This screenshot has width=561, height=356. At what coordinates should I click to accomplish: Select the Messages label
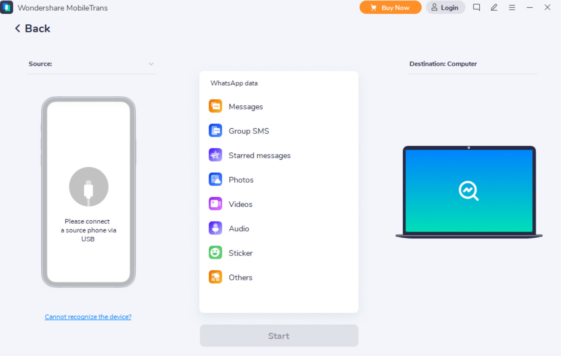coord(246,107)
